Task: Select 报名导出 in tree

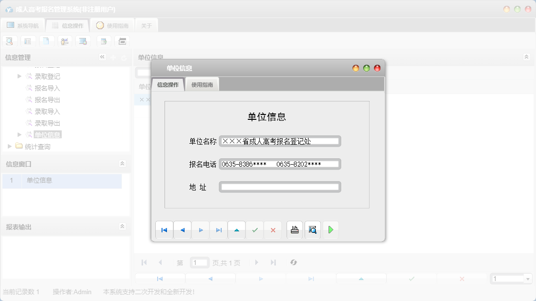Action: pyautogui.click(x=47, y=100)
